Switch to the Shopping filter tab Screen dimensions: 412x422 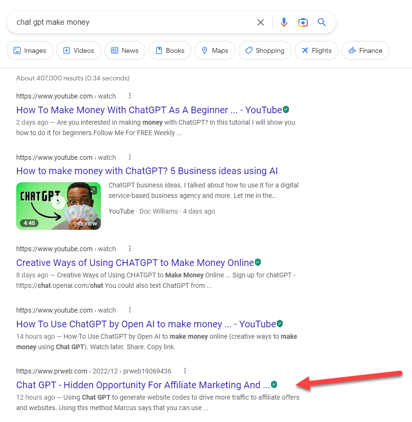click(265, 50)
